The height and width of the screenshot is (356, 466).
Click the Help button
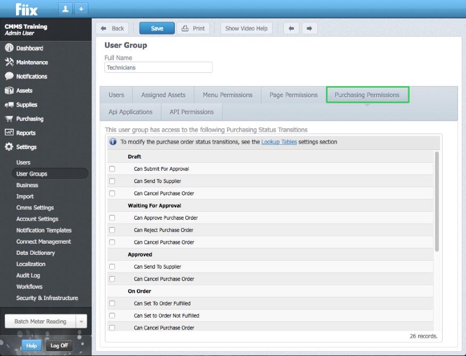[x=31, y=345]
